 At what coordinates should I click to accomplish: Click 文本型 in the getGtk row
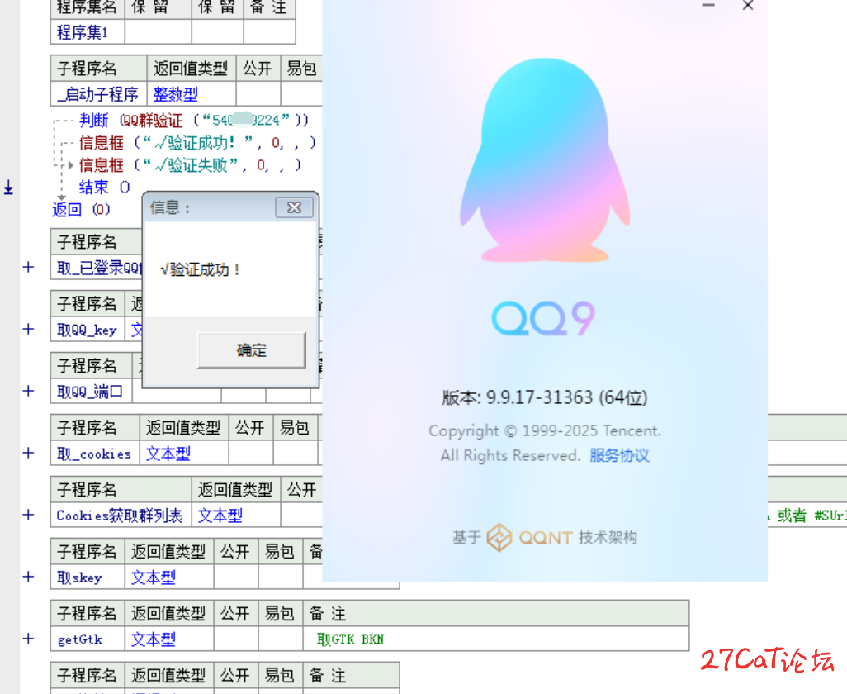coord(154,639)
